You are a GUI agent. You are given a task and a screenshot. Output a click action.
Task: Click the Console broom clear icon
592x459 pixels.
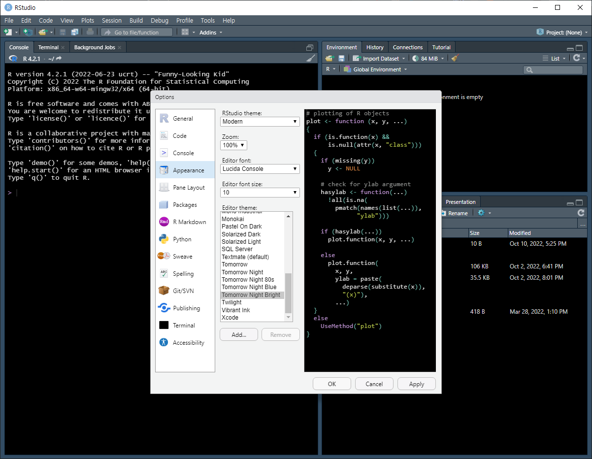(310, 58)
